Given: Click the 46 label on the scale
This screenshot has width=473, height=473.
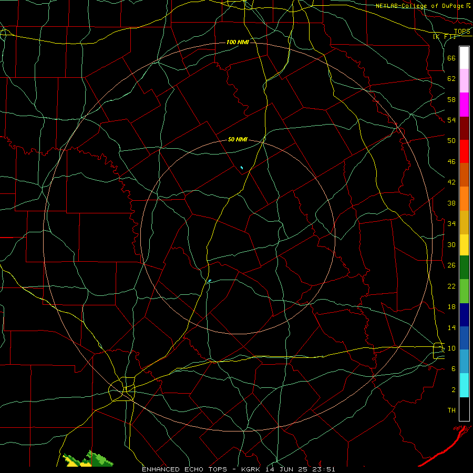Looking at the screenshot, I should 451,162.
